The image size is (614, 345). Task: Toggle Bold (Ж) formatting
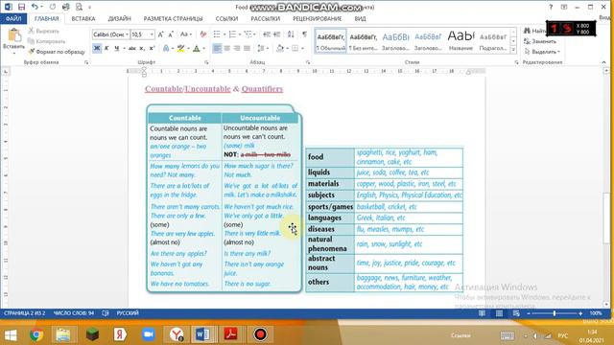pos(97,48)
